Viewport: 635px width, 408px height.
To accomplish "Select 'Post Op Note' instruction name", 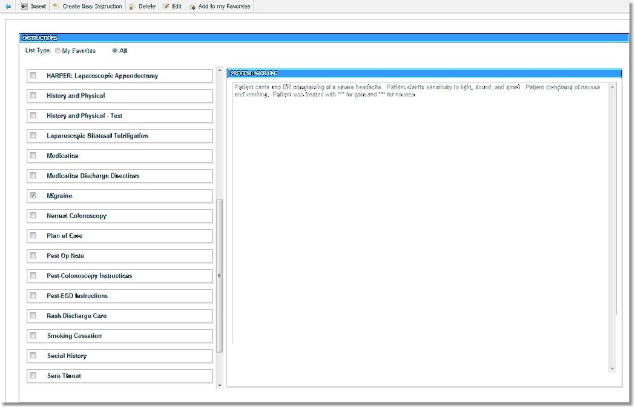I will click(65, 256).
